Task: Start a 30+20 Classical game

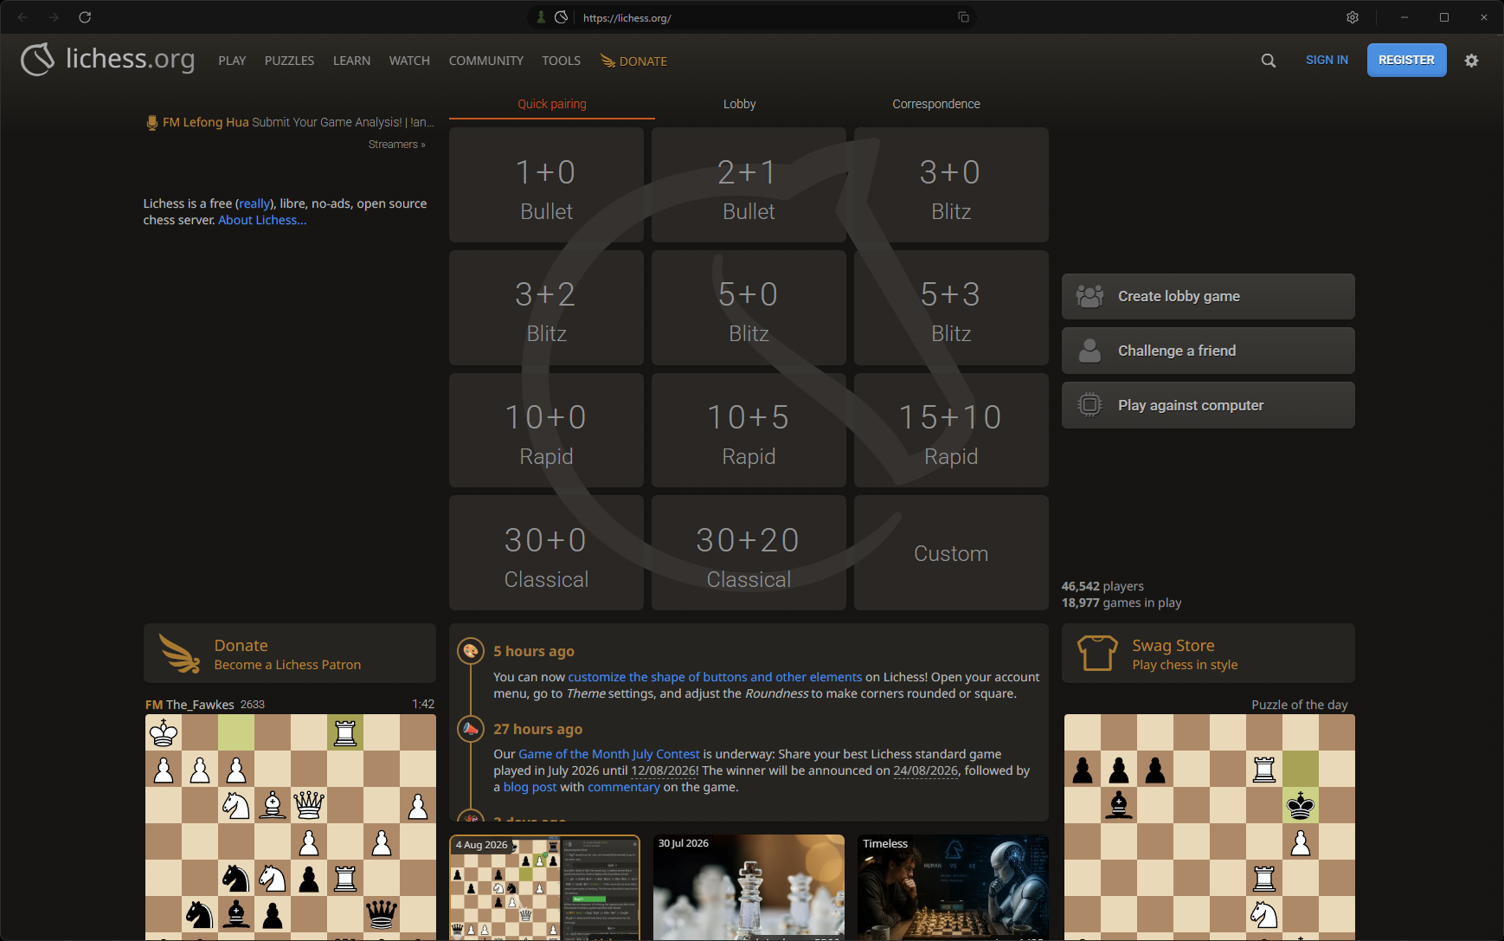Action: (749, 553)
